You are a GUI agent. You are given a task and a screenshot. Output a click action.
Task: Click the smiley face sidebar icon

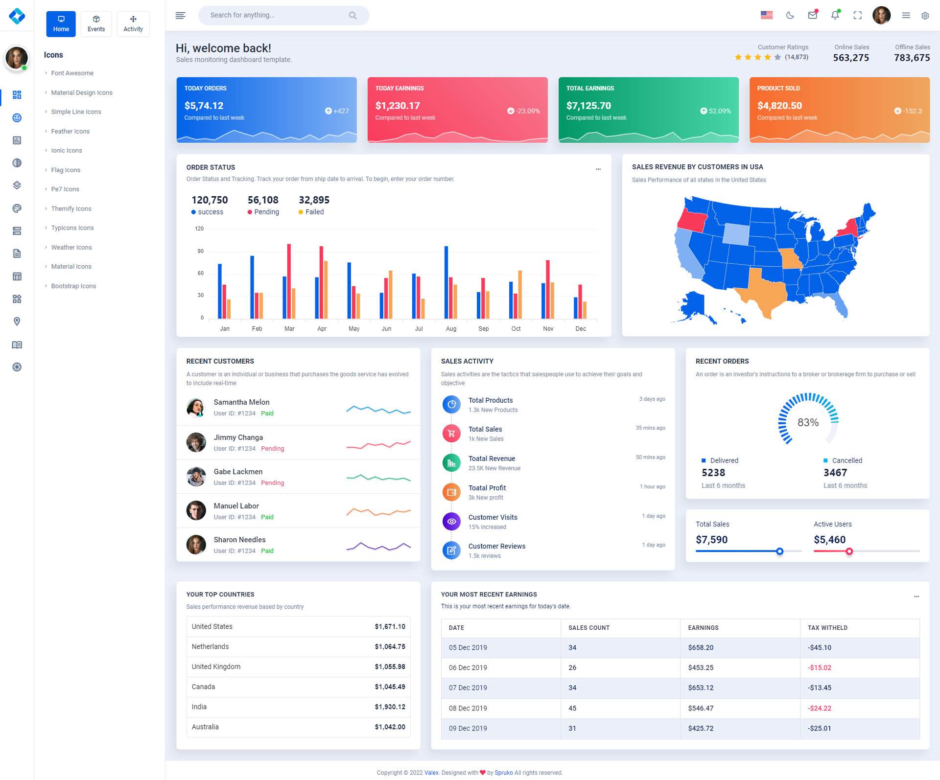click(x=17, y=117)
